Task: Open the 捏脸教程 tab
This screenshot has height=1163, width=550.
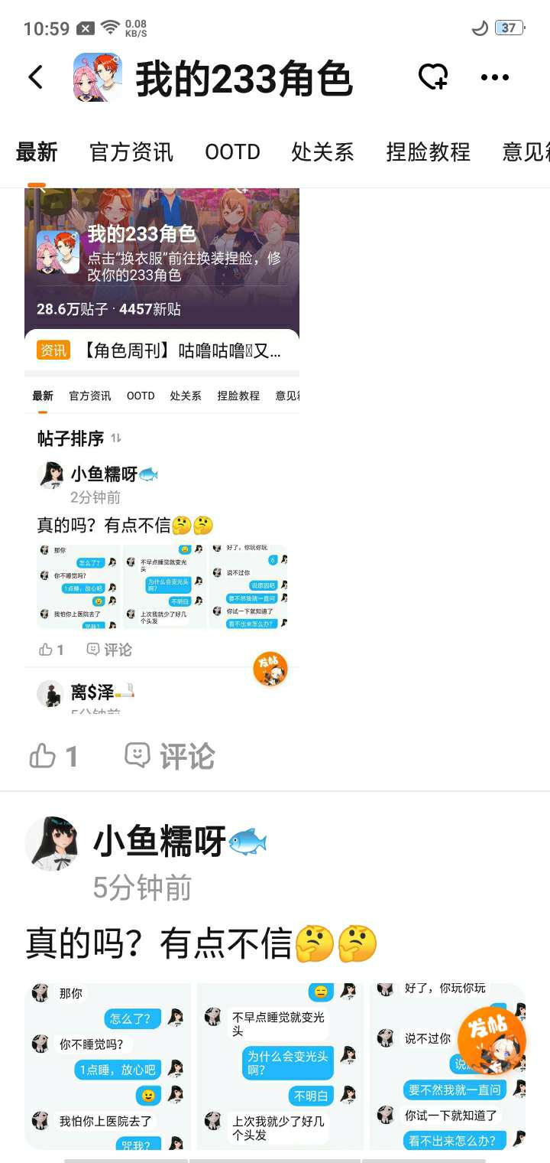Action: (428, 152)
